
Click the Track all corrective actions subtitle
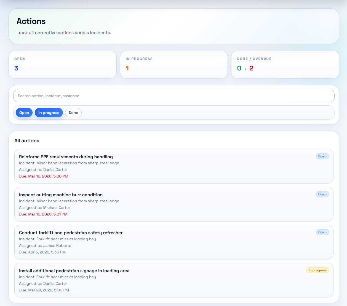tap(64, 32)
